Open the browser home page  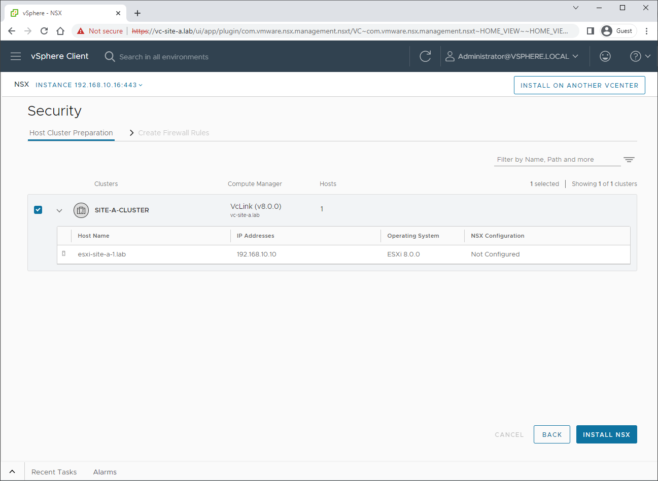[60, 31]
